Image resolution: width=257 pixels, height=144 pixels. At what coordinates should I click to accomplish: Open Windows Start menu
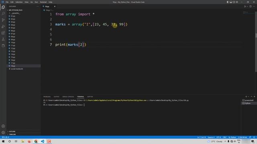pyautogui.click(x=3, y=141)
